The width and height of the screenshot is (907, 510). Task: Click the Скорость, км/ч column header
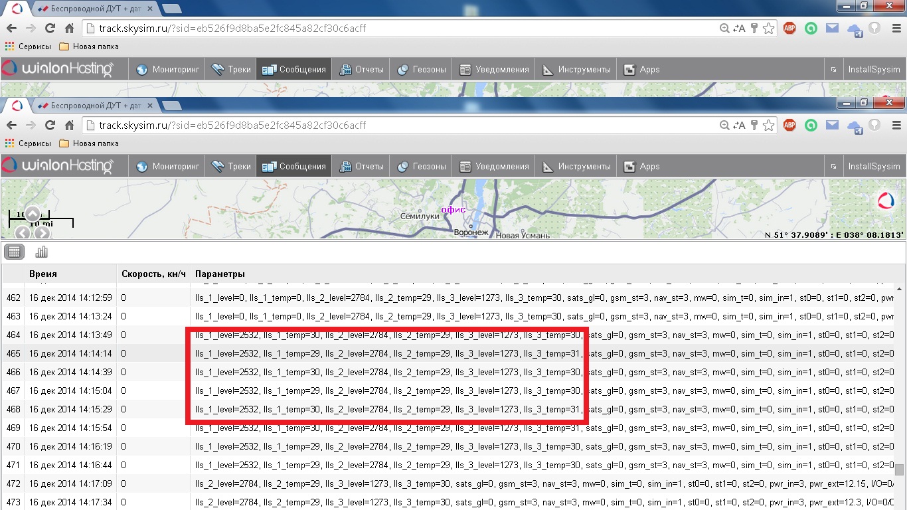tap(152, 274)
